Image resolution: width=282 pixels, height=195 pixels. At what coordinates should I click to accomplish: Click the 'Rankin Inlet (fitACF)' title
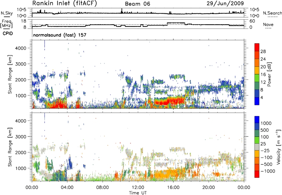(65, 4)
